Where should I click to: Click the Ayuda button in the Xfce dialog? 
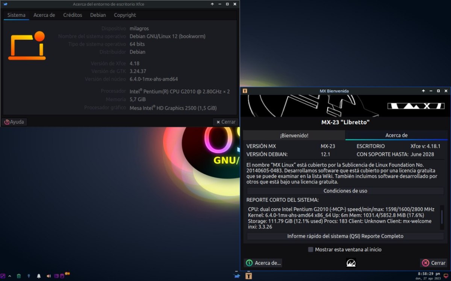[14, 122]
